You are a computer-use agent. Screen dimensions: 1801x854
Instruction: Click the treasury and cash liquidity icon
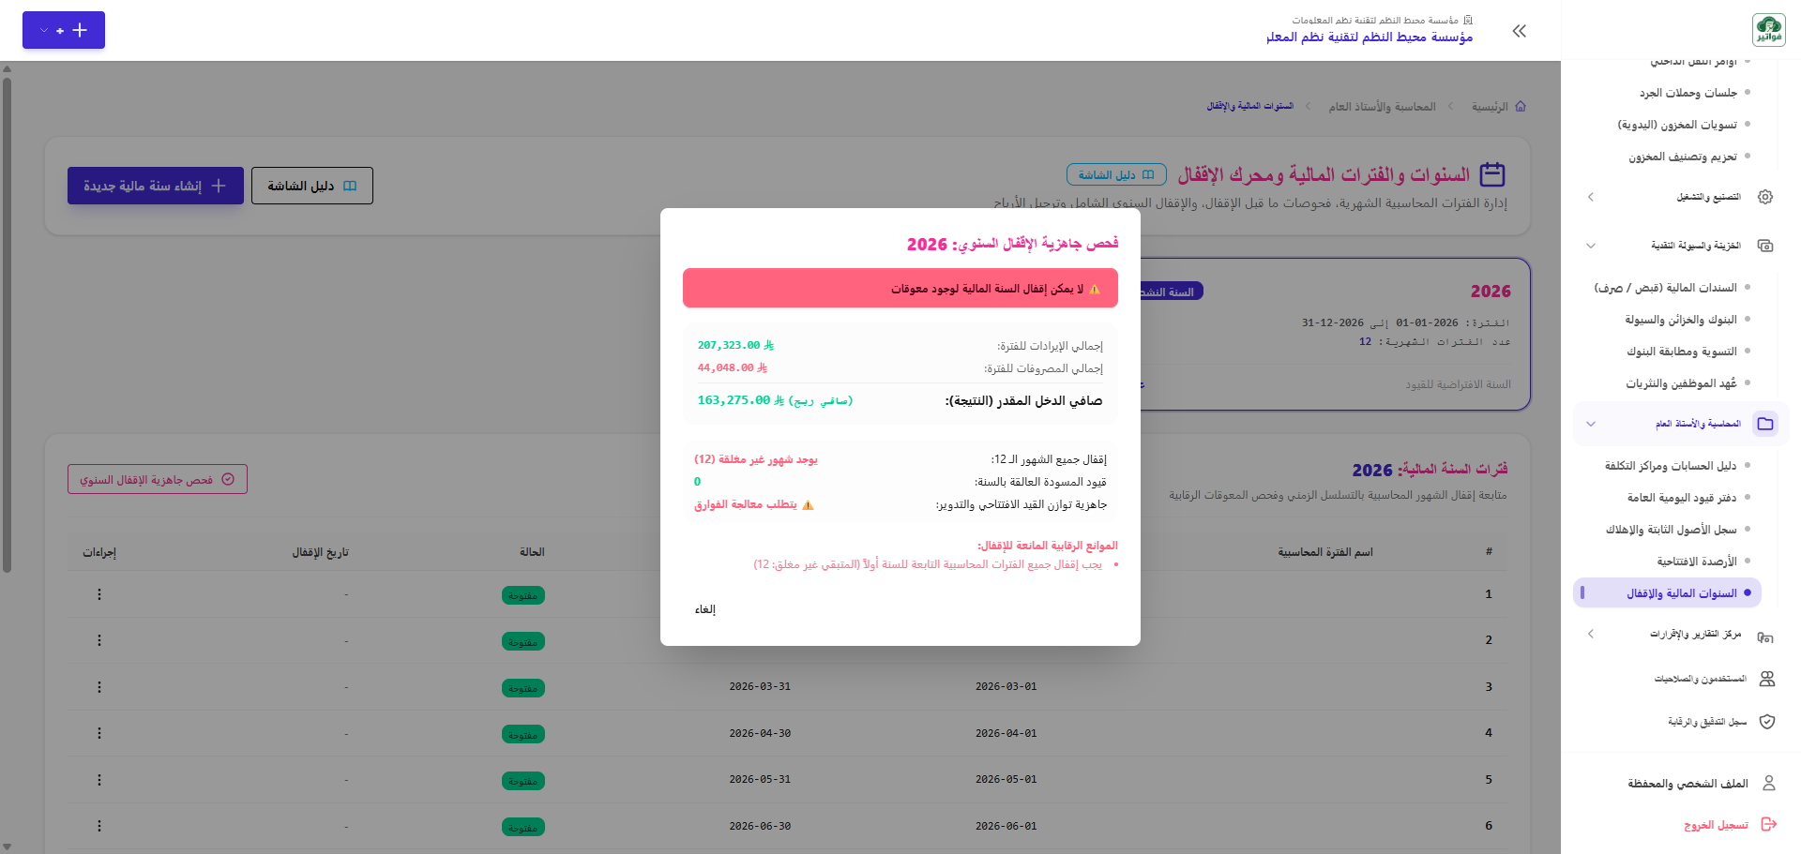pyautogui.click(x=1765, y=246)
